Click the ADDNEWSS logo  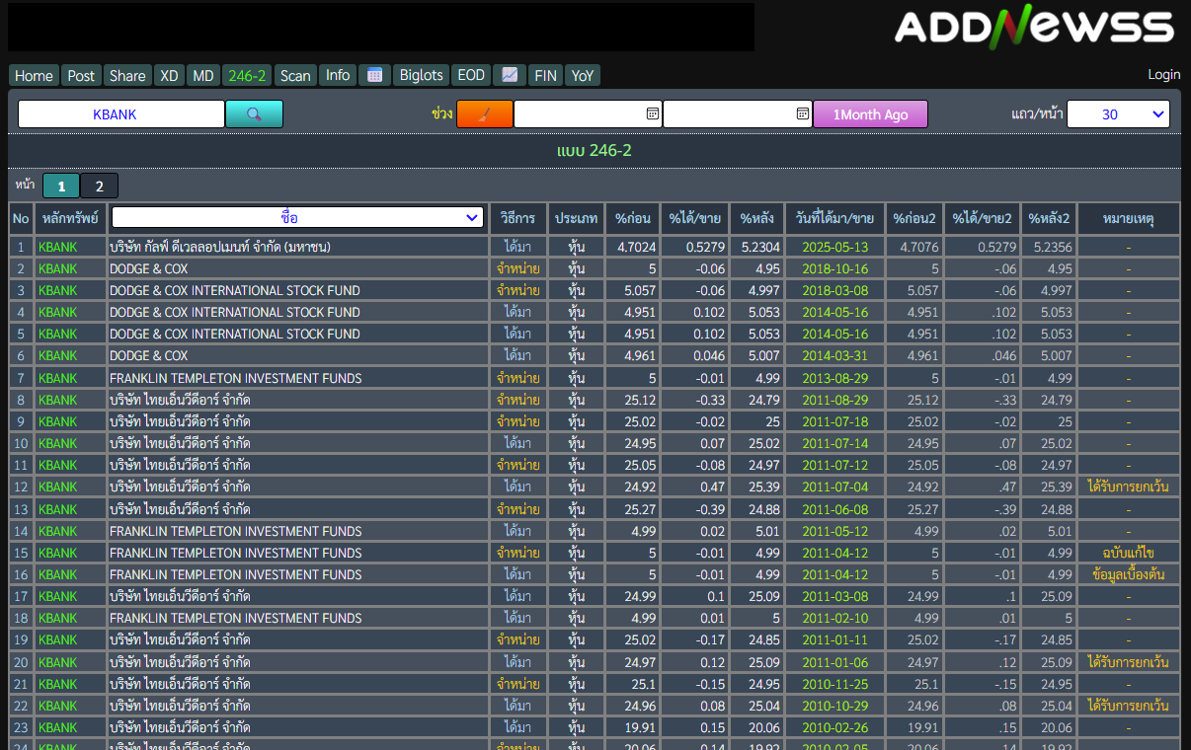pyautogui.click(x=1034, y=27)
